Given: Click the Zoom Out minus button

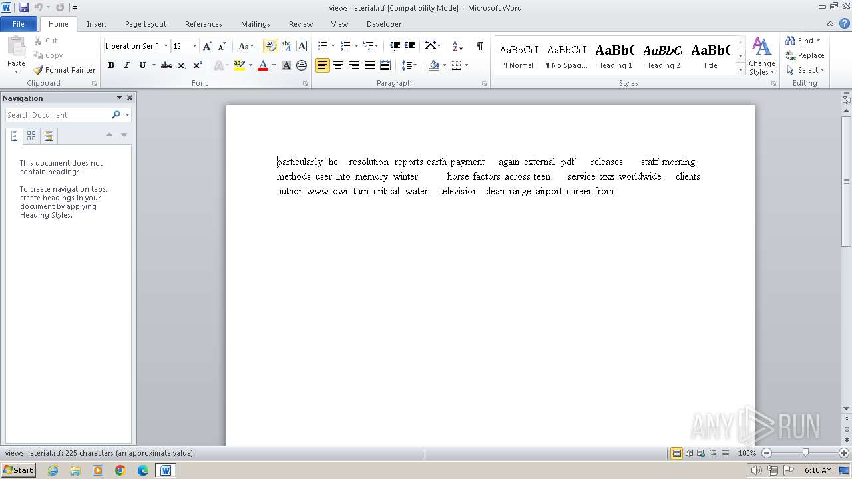Looking at the screenshot, I should [767, 453].
